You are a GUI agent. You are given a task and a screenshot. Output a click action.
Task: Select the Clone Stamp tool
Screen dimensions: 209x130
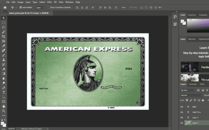click(x=3, y=60)
